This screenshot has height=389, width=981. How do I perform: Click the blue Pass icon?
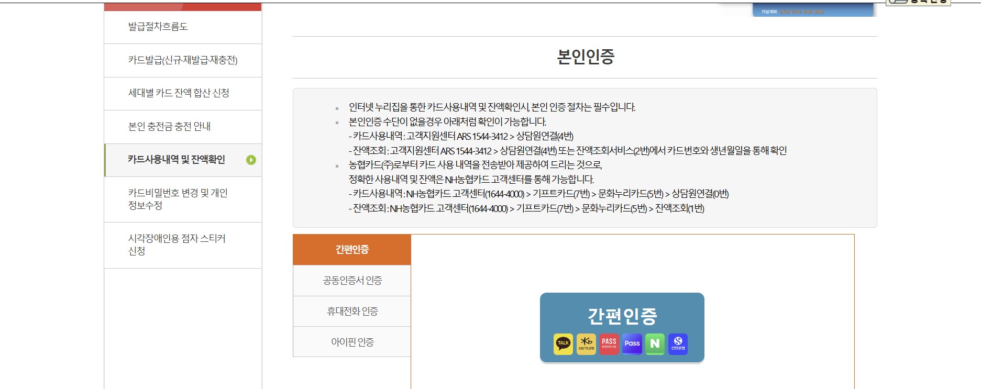pyautogui.click(x=632, y=344)
